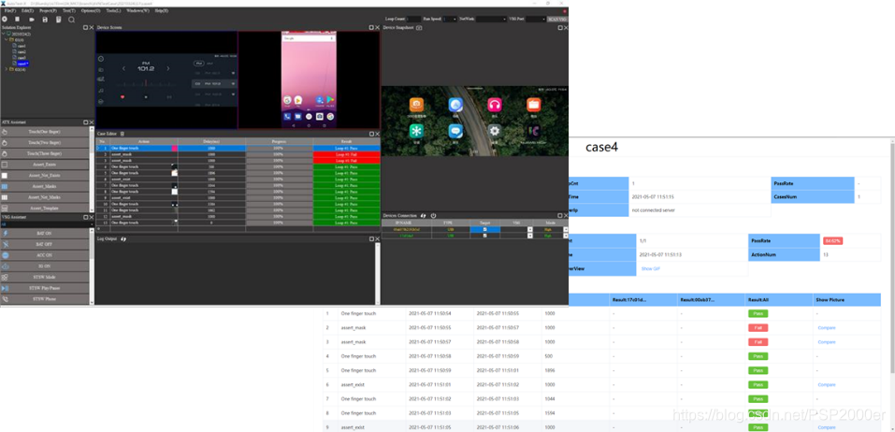Click blue navigation app icon in Device Snapshot
The image size is (895, 432).
click(455, 105)
